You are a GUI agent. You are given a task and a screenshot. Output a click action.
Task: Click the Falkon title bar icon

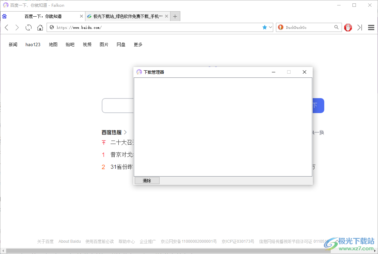click(x=5, y=5)
